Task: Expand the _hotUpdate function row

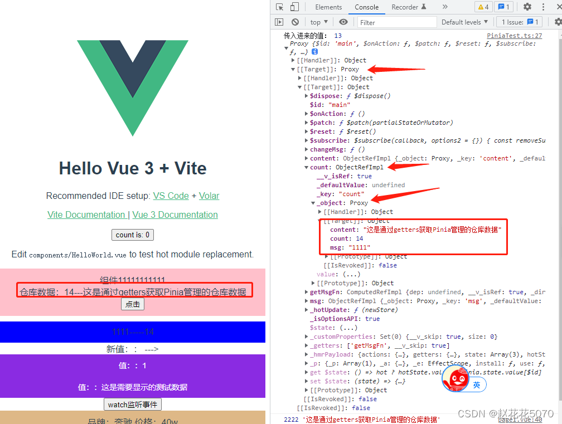Action: click(307, 310)
